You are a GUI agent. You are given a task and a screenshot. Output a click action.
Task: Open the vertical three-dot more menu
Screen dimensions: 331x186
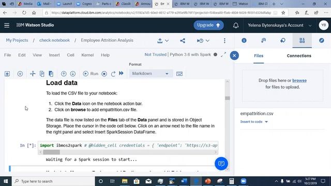coord(224,40)
